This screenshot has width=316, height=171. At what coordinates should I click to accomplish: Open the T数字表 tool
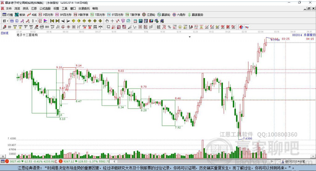click(x=133, y=15)
